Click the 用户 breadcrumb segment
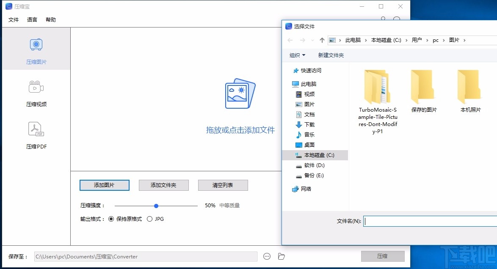Viewport: 497px width, 269px height. 417,40
